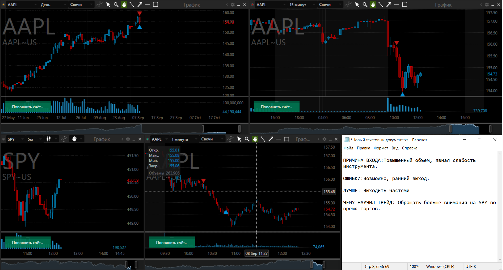This screenshot has width=503, height=270.
Task: Click the back chevron in AAPL daily chart header
Action: [x=227, y=5]
